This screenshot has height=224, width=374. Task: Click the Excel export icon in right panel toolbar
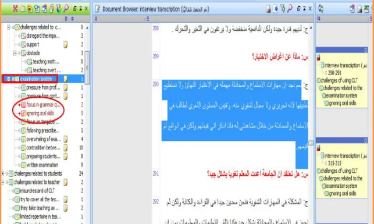click(367, 9)
